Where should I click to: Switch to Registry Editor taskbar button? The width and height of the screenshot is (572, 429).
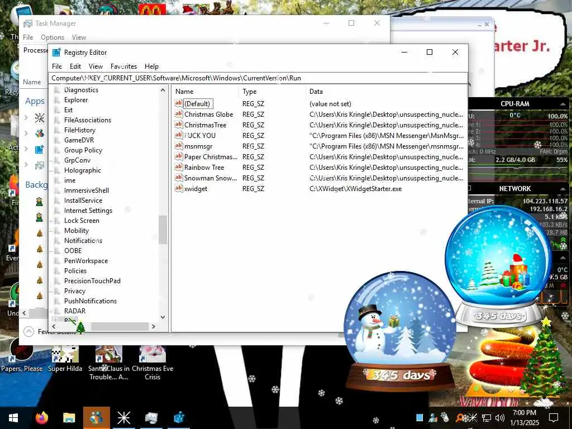point(179,418)
